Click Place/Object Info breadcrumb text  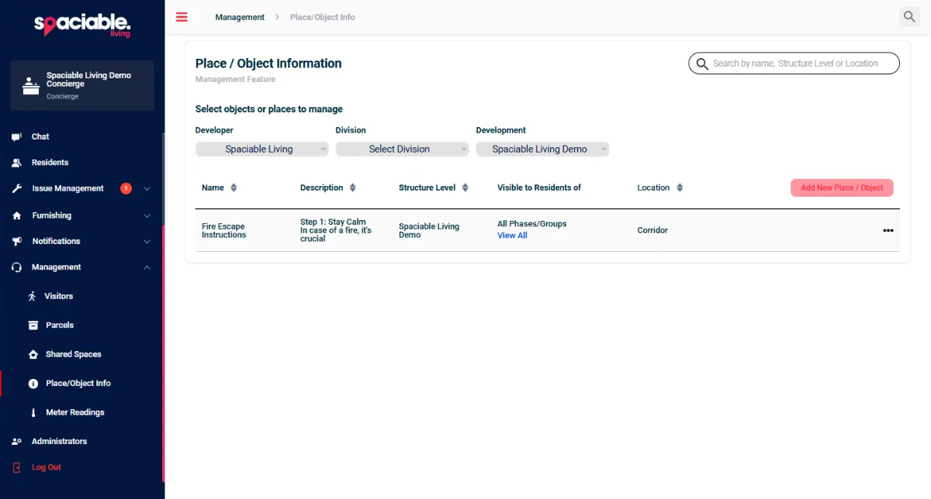[323, 17]
